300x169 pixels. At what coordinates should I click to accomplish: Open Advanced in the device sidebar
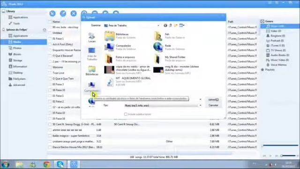(17, 85)
